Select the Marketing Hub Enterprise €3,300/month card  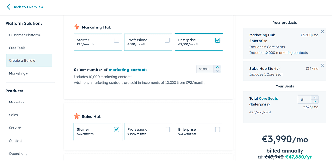point(199,42)
